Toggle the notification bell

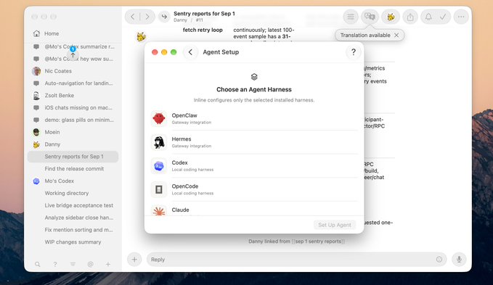coord(428,17)
